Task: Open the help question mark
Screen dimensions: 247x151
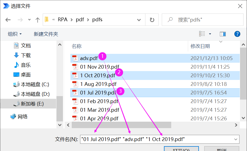Action: 237,34
